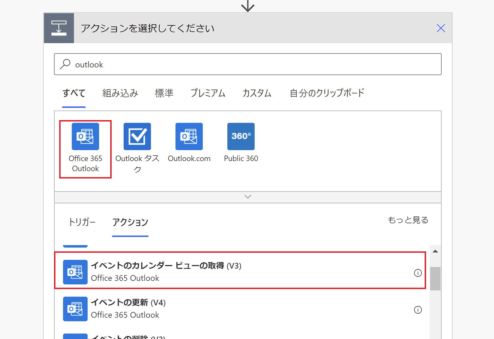Open info for イベントの更新 (V4)
494x339 pixels.
pos(418,310)
